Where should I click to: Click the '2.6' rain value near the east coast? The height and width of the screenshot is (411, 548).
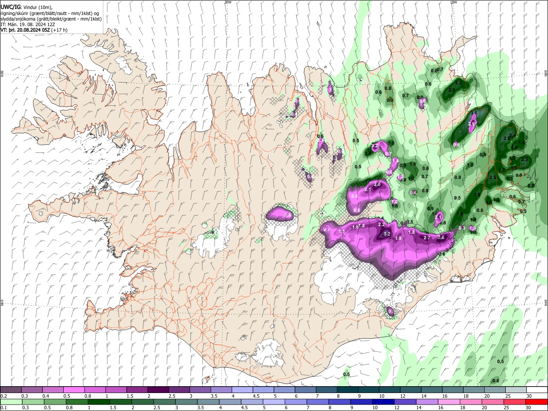tap(507, 138)
